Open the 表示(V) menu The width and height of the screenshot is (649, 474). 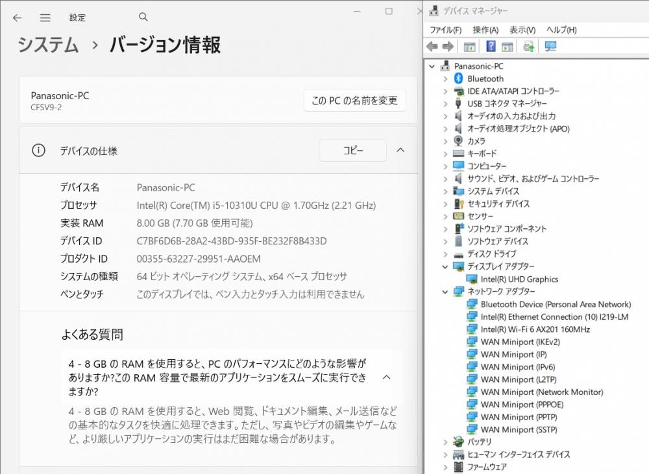522,30
